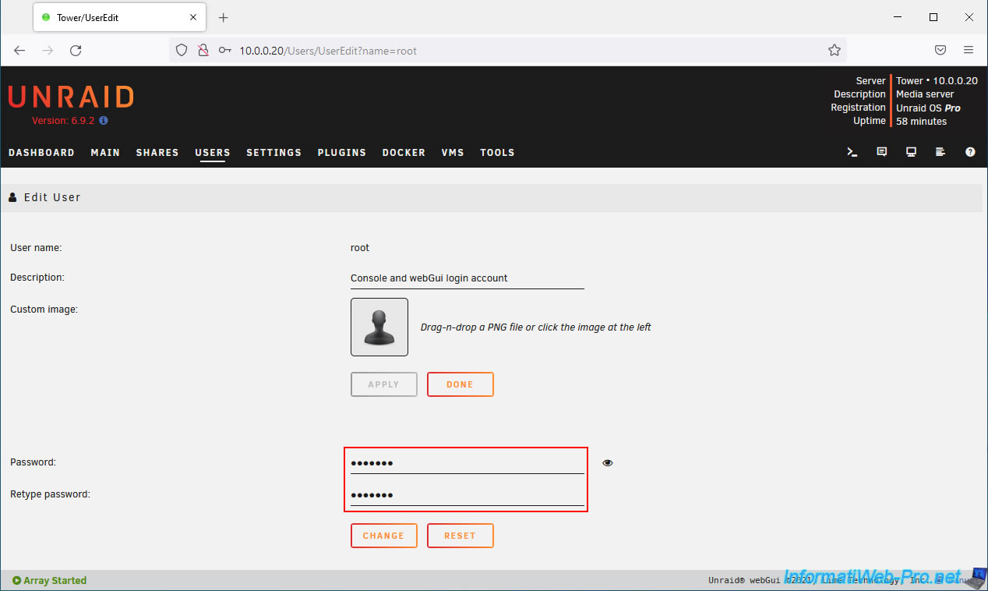988x591 pixels.
Task: Click the help question mark icon
Action: point(970,153)
